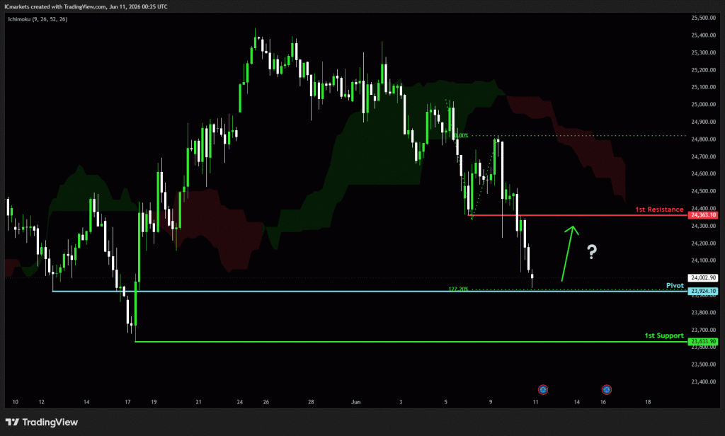Click the 24 date label on time axis
The width and height of the screenshot is (725, 436).
239,402
